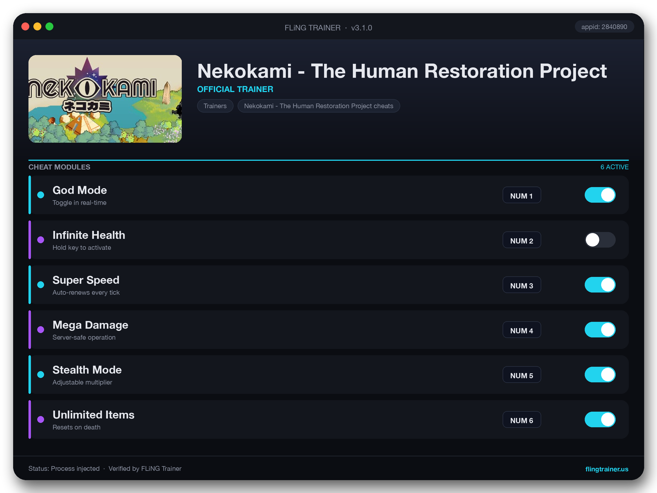Click 'Resets on death' description
657x493 pixels.
[x=76, y=427]
